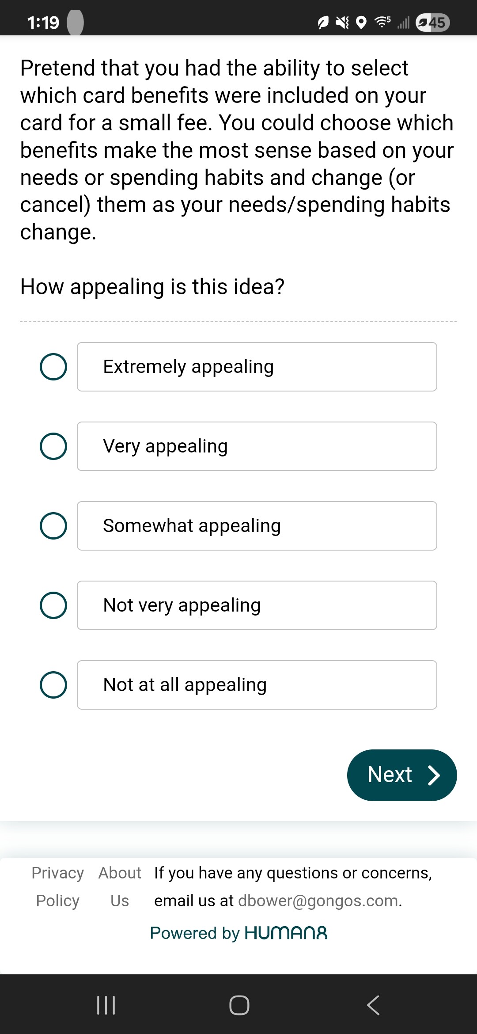Choose the Very appealing radio circle
Image resolution: width=477 pixels, height=1034 pixels.
tap(53, 446)
